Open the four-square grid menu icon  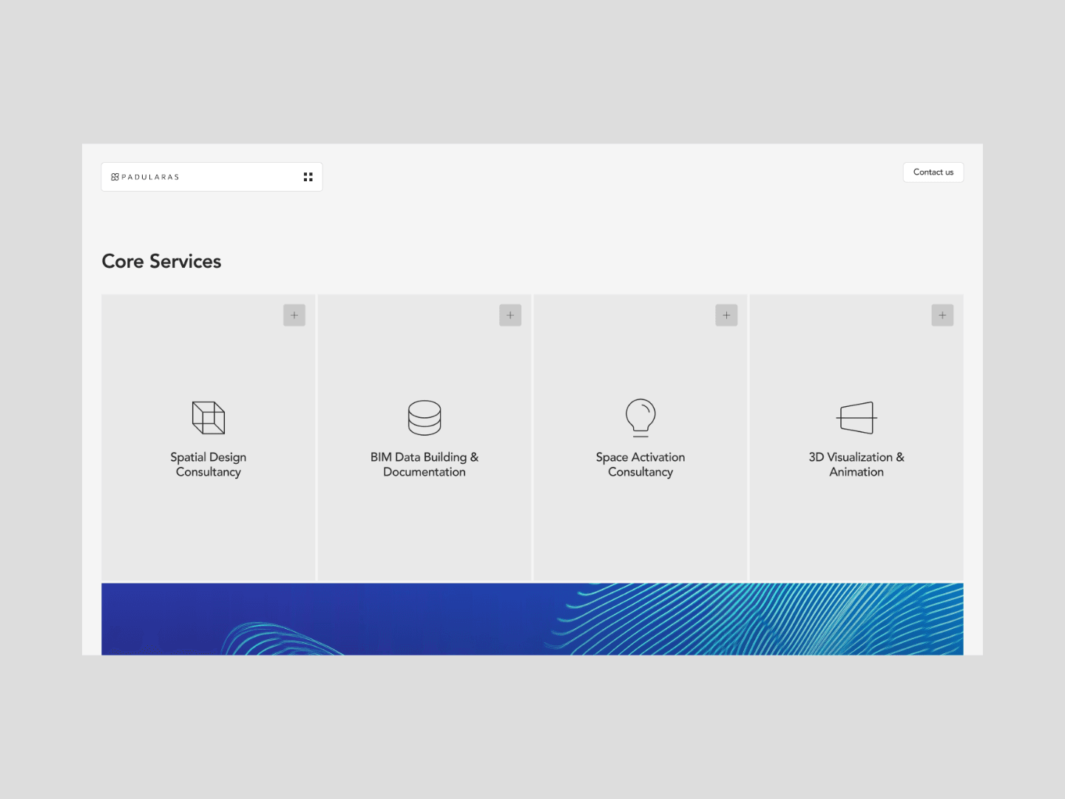click(x=308, y=177)
